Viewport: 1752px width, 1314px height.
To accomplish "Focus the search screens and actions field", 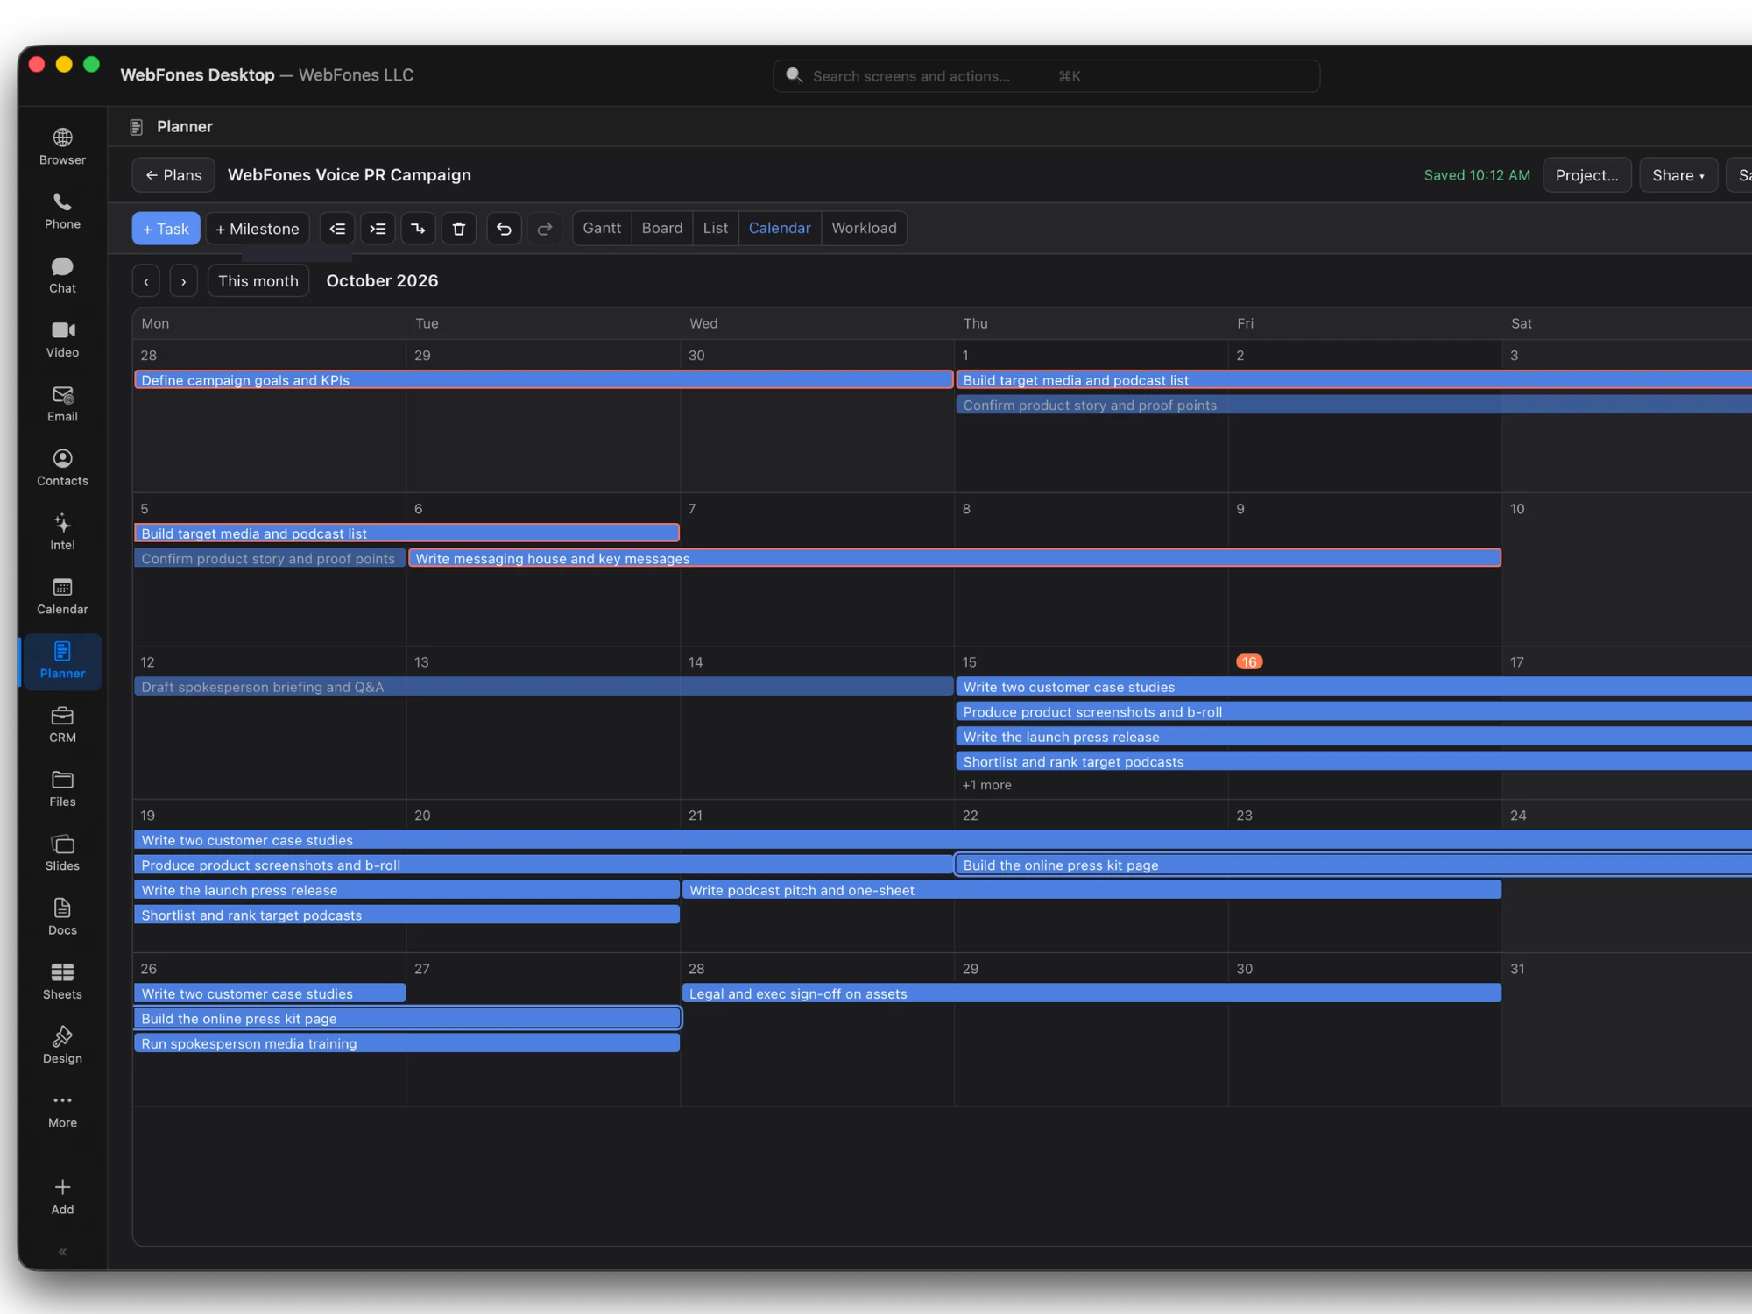I will [1046, 76].
